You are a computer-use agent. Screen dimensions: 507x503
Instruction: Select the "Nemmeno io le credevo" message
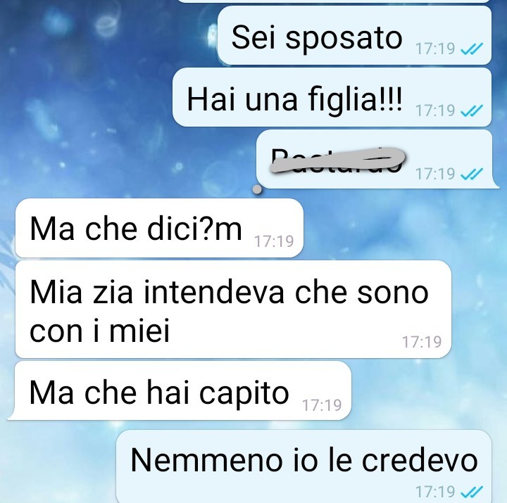304,466
